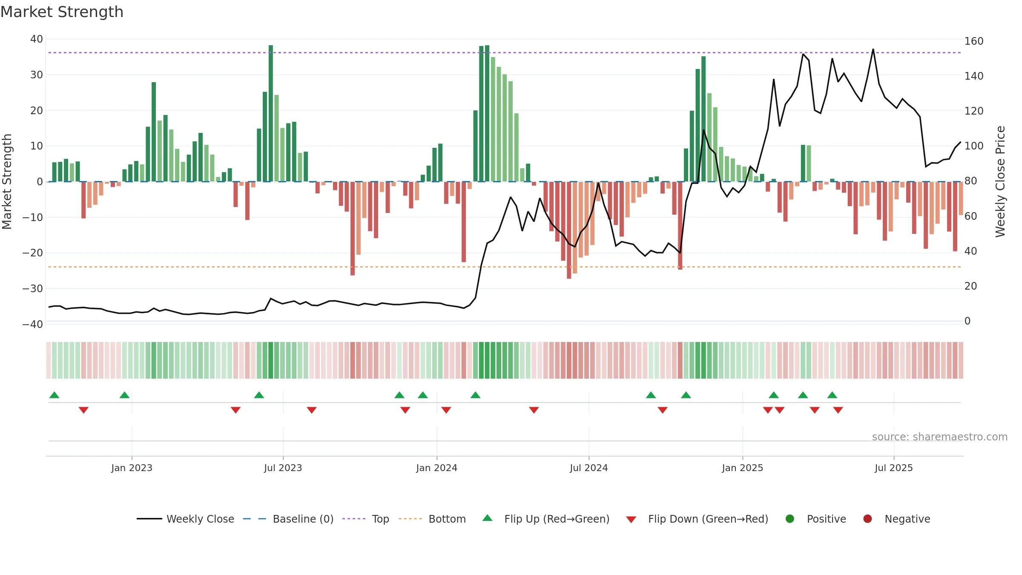
Task: Click the purple dotted Top line sample in legend
Action: (x=354, y=519)
